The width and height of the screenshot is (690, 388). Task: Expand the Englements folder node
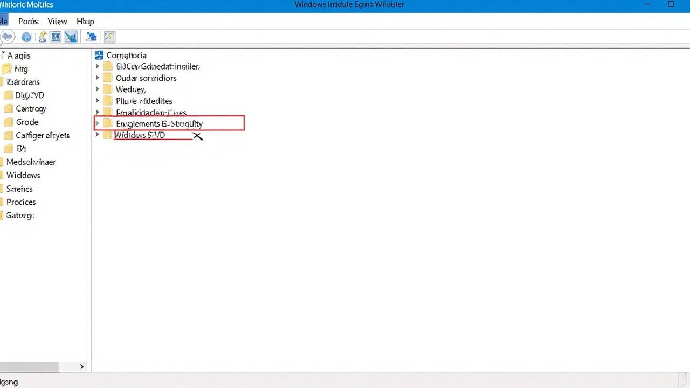tap(98, 123)
